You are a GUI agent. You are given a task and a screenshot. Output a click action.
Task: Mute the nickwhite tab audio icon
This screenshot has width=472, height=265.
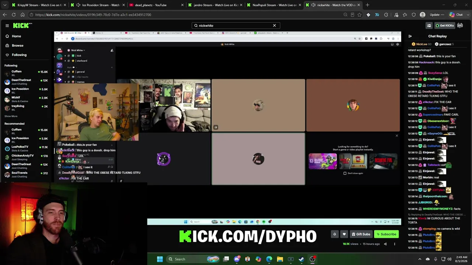pos(313,5)
